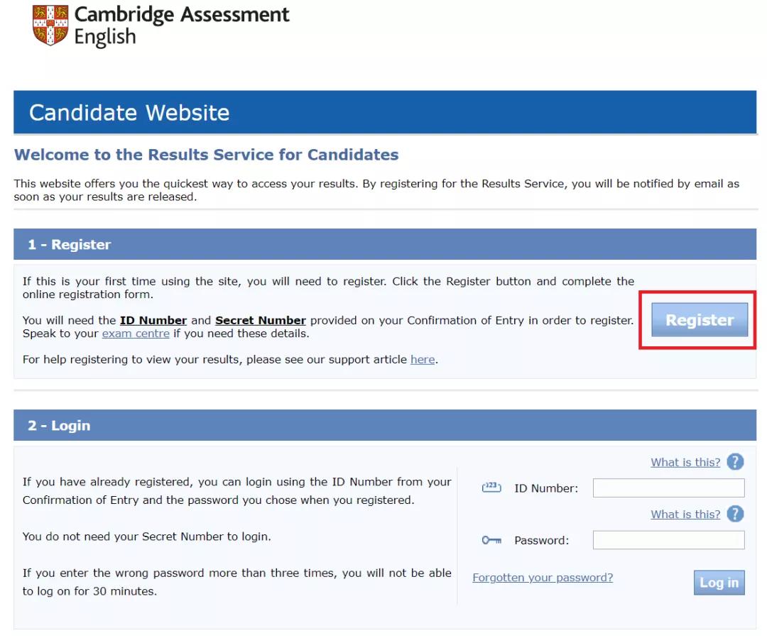The image size is (767, 638).
Task: Click the underlined 'ID Number' text in Register section
Action: click(x=153, y=321)
